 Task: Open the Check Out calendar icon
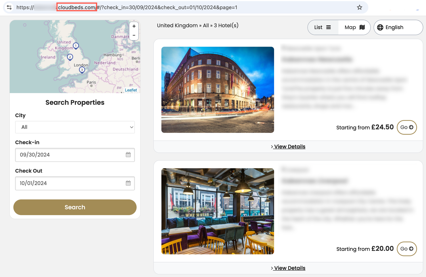tap(128, 183)
